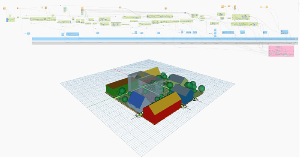Select the teal node stack in the graph
Screen dimensions: 300x159
(x=65, y=9)
